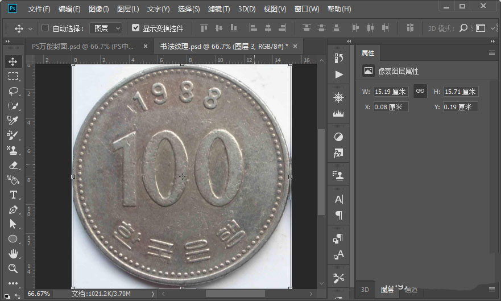Image resolution: width=501 pixels, height=301 pixels.
Task: Select the Lasso tool
Action: click(13, 91)
